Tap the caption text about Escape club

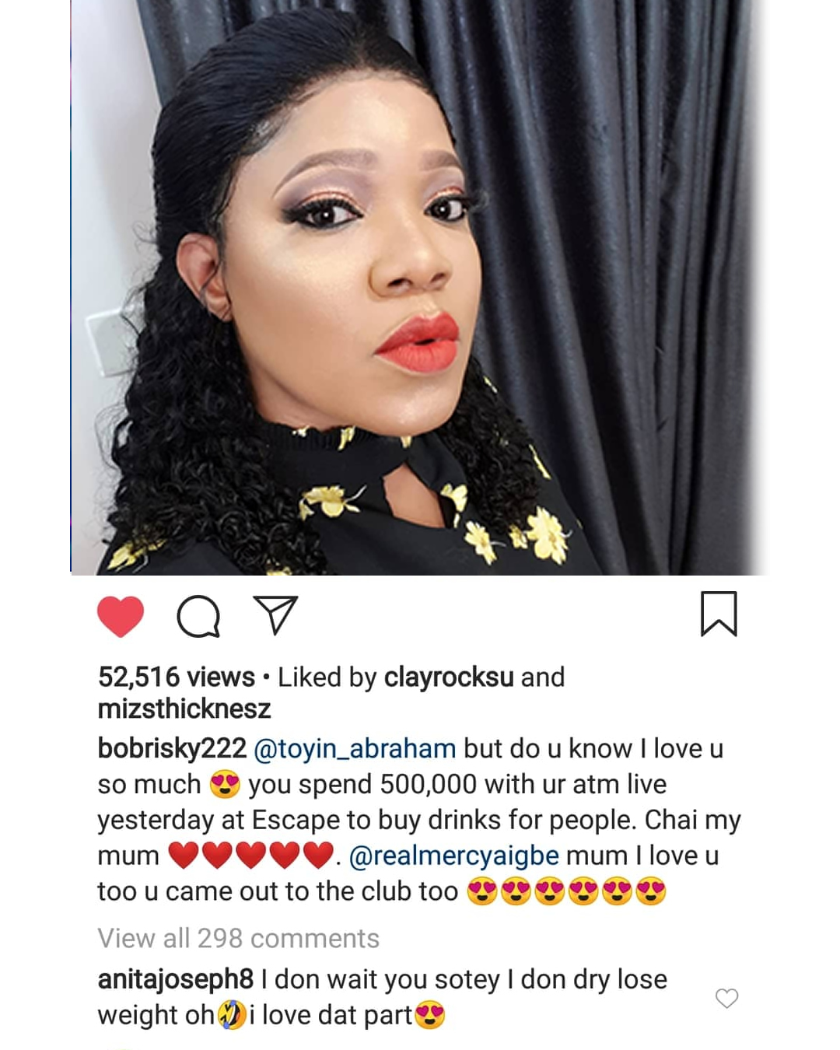coord(418,820)
